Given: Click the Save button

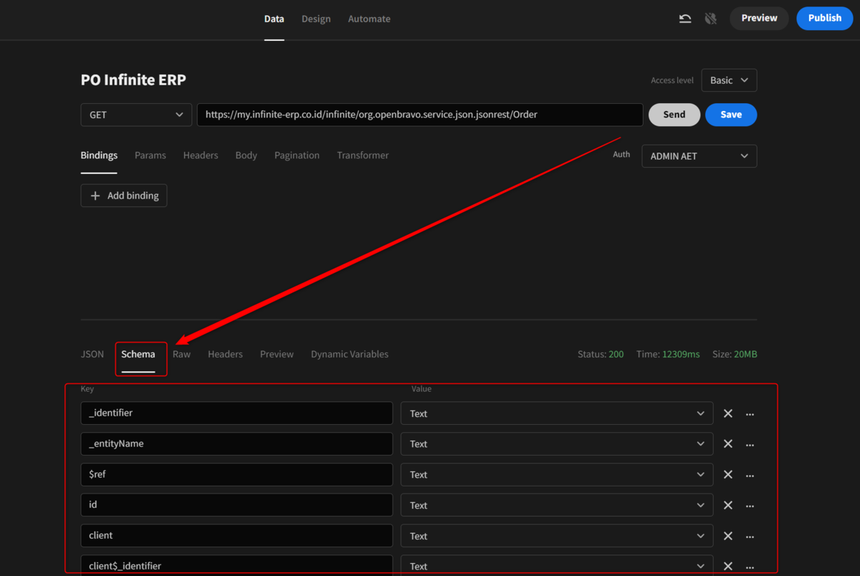Looking at the screenshot, I should (731, 115).
